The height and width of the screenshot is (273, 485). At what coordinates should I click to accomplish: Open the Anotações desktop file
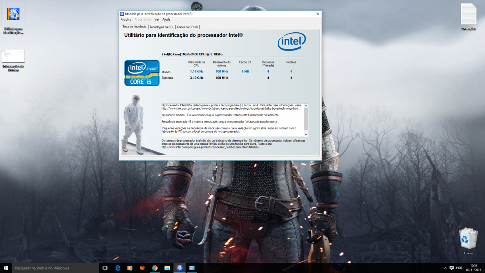pyautogui.click(x=468, y=17)
